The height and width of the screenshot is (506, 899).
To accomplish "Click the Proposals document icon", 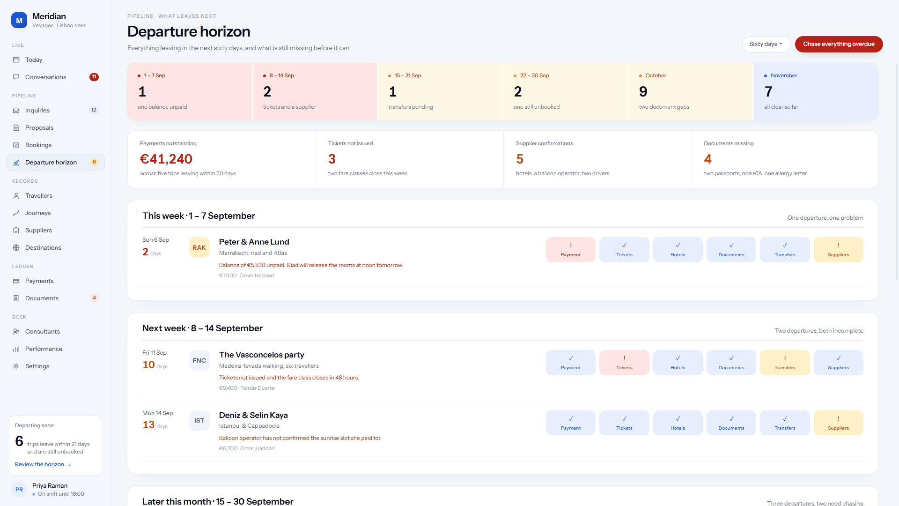I will click(16, 128).
